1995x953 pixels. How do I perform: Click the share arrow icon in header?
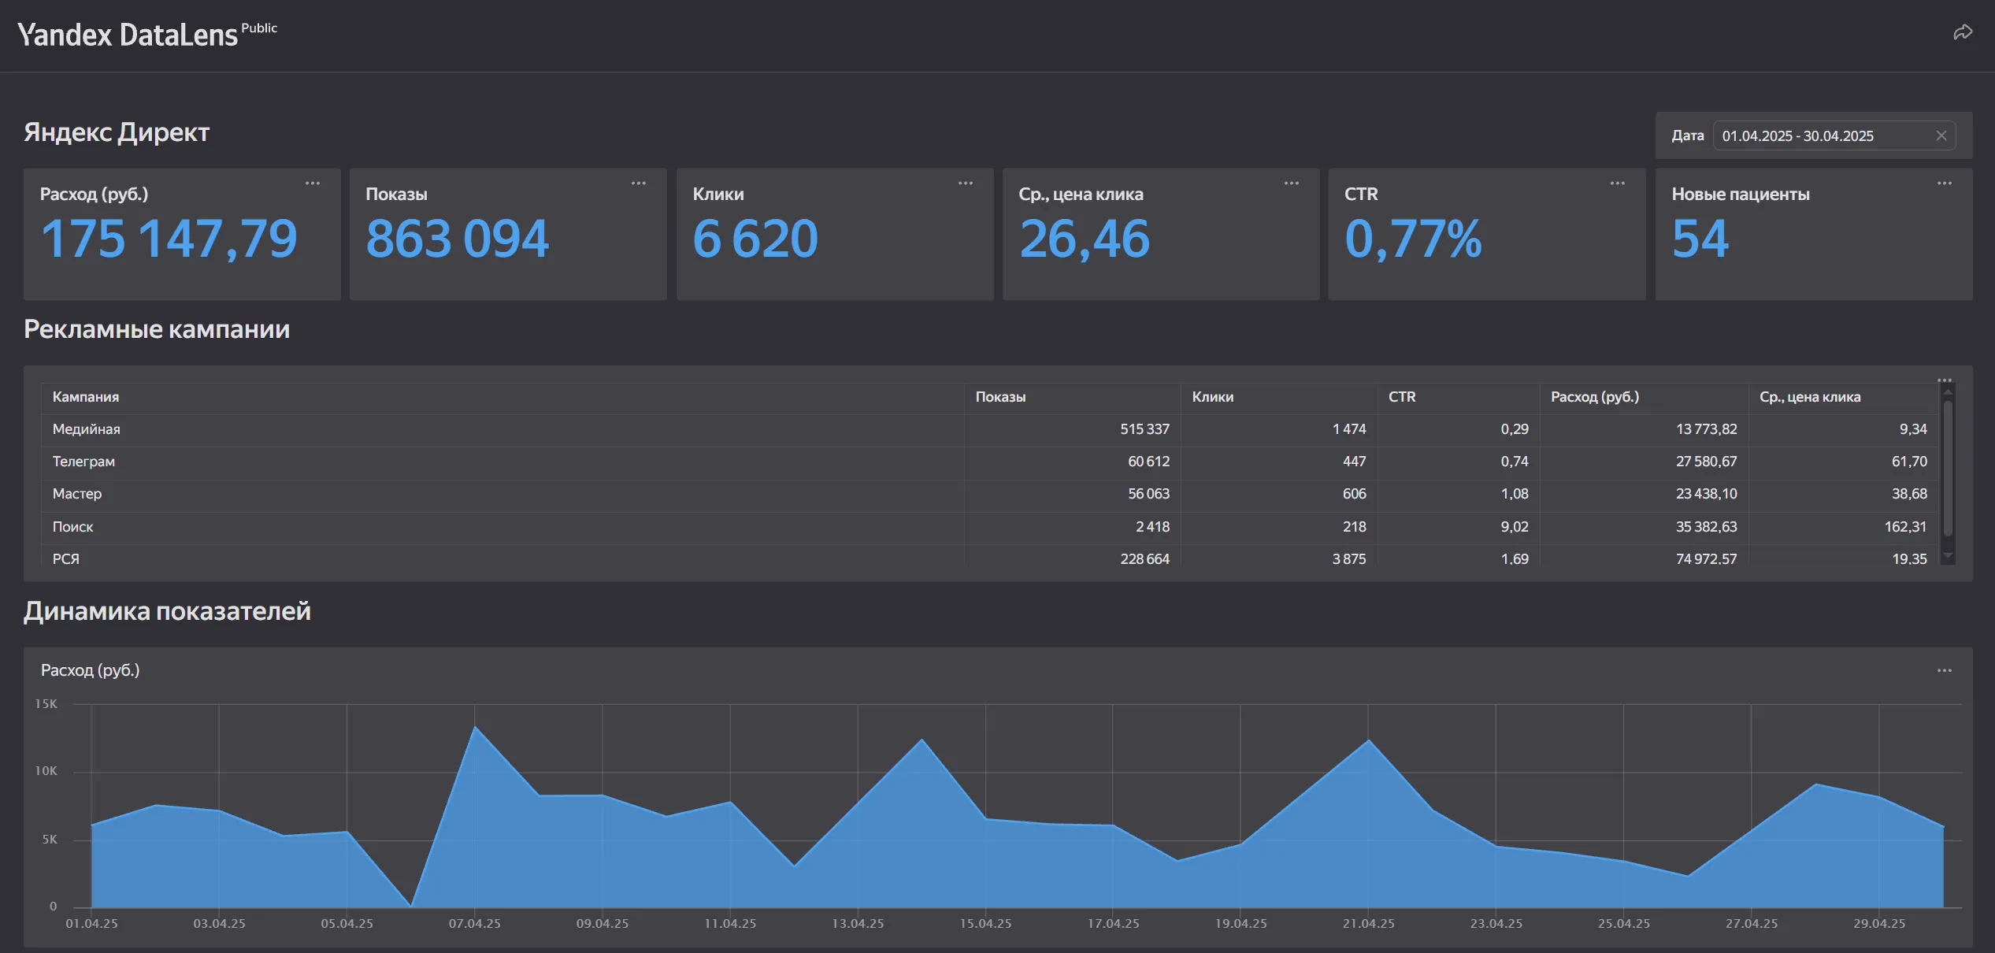1962,32
